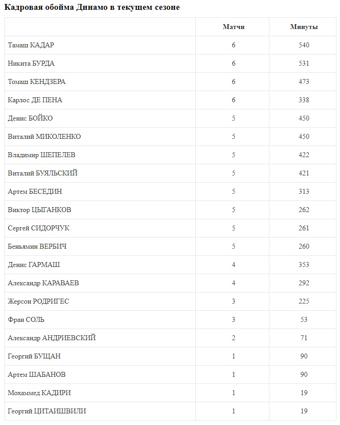Click Виталий МИКОЛЕНКО in the table
Screen dimensions: 340x425
[x=44, y=137]
